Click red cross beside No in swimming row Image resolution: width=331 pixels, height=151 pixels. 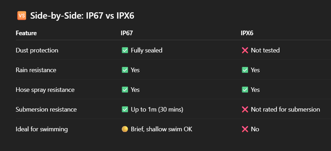pyautogui.click(x=245, y=129)
